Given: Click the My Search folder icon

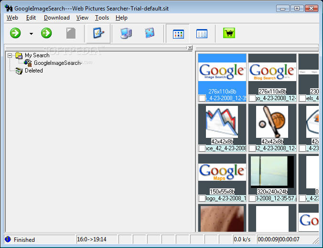Looking at the screenshot, I should pos(19,55).
